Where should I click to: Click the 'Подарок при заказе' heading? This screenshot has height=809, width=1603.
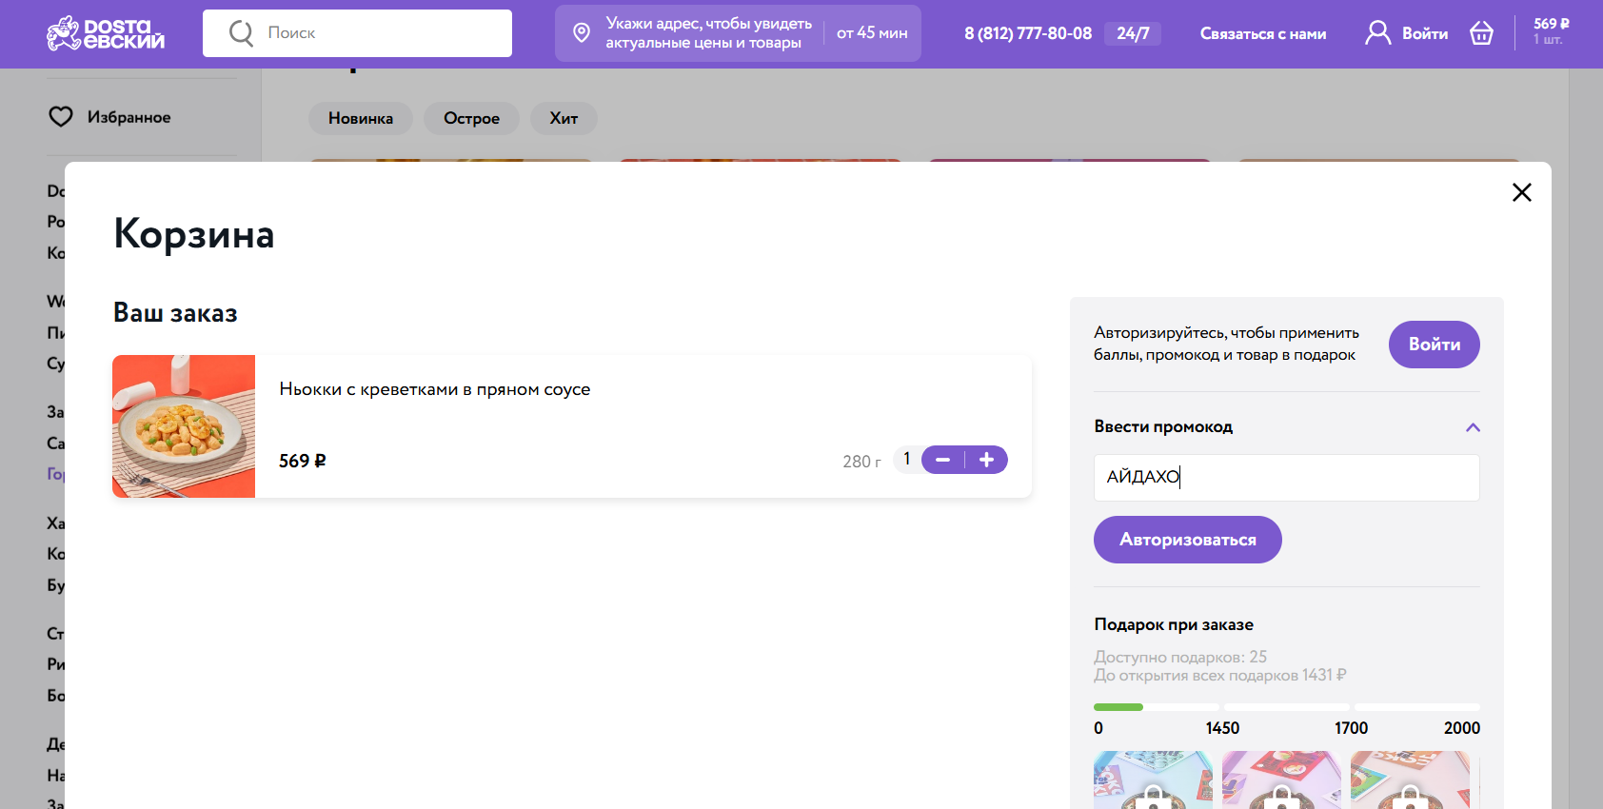point(1174,624)
